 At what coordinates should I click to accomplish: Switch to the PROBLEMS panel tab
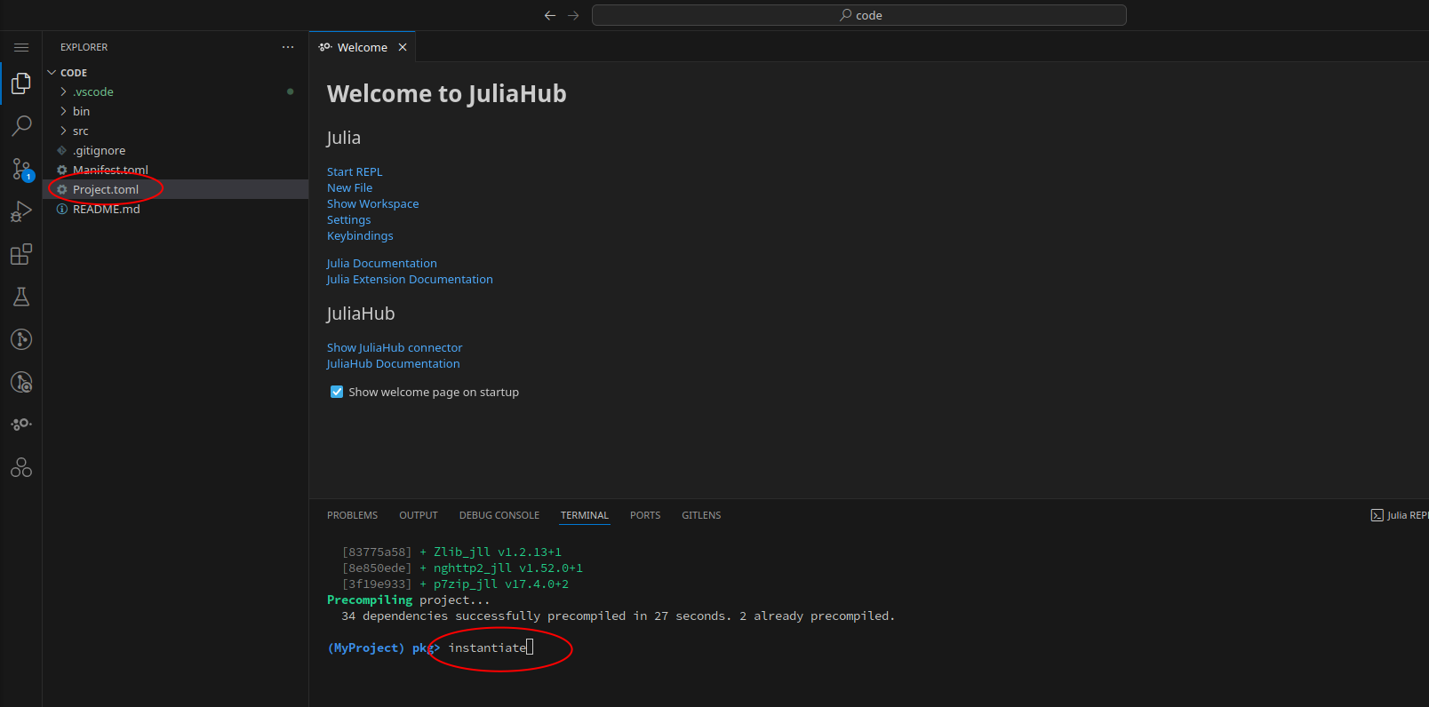coord(352,515)
